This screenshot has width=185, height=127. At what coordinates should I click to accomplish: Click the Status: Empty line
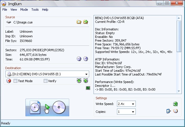click(105, 33)
